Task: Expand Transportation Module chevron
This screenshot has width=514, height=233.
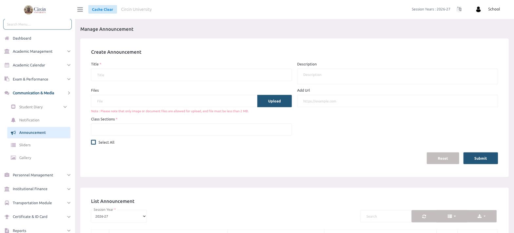Action: (69, 203)
